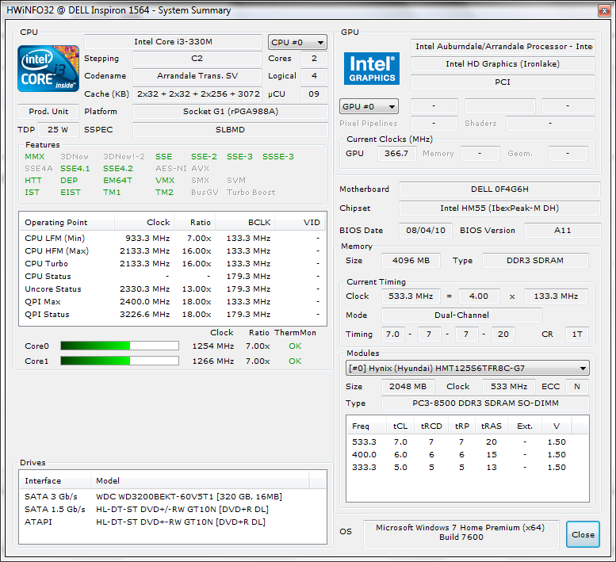The height and width of the screenshot is (562, 616).
Task: Click the µCU 09 value field
Action: coord(314,94)
